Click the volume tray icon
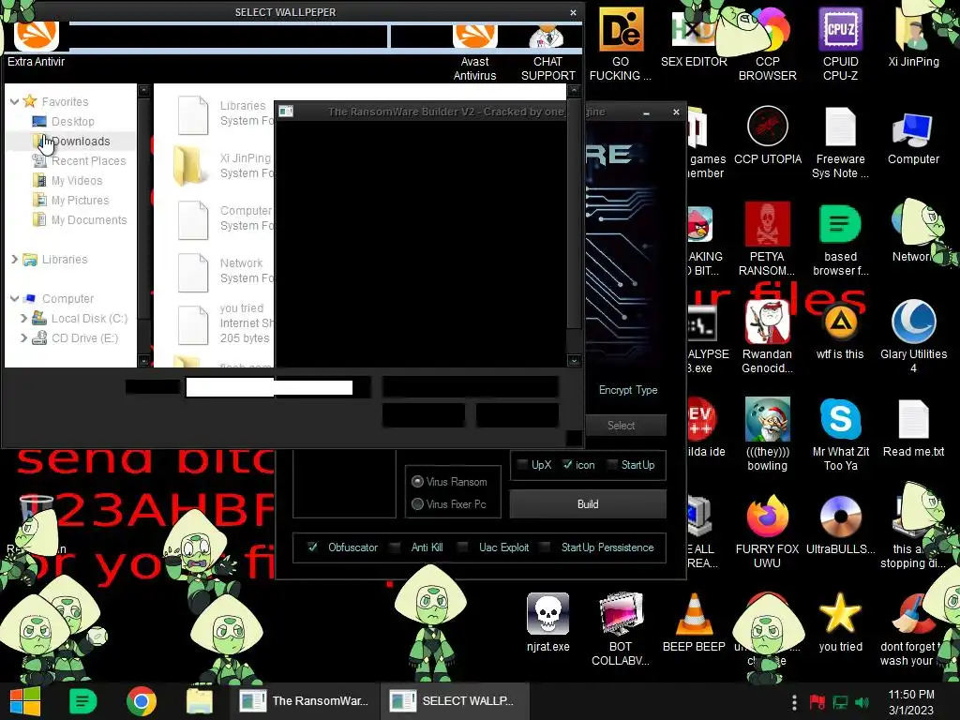 pyautogui.click(x=862, y=702)
